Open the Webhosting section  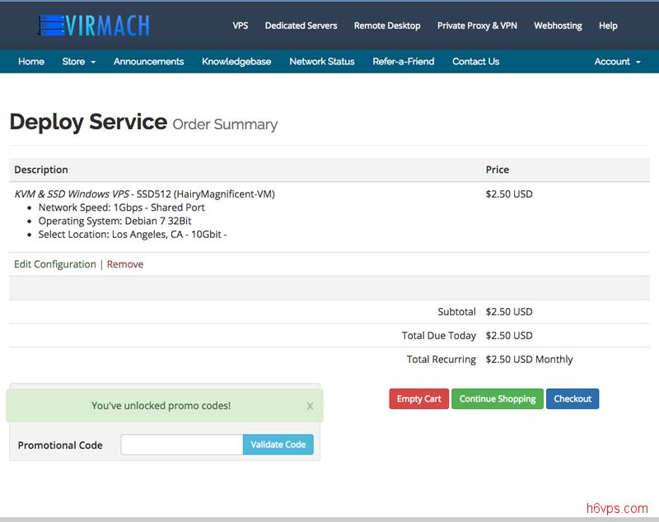(558, 26)
